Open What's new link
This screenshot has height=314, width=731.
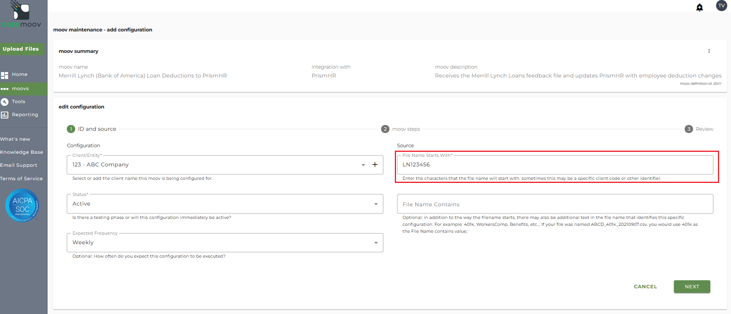[15, 139]
